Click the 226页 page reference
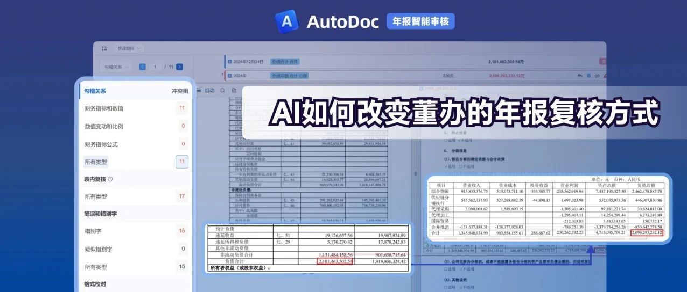Screen dimensions: 687x292 448,76
